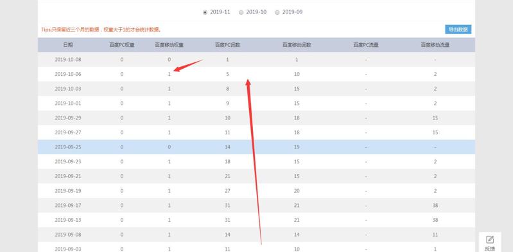Click the 百度PC词数 value 27 in the 2019-09-19 row

click(227, 191)
